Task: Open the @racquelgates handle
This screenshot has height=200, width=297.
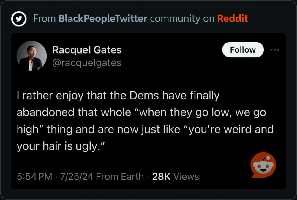Action: (87, 63)
